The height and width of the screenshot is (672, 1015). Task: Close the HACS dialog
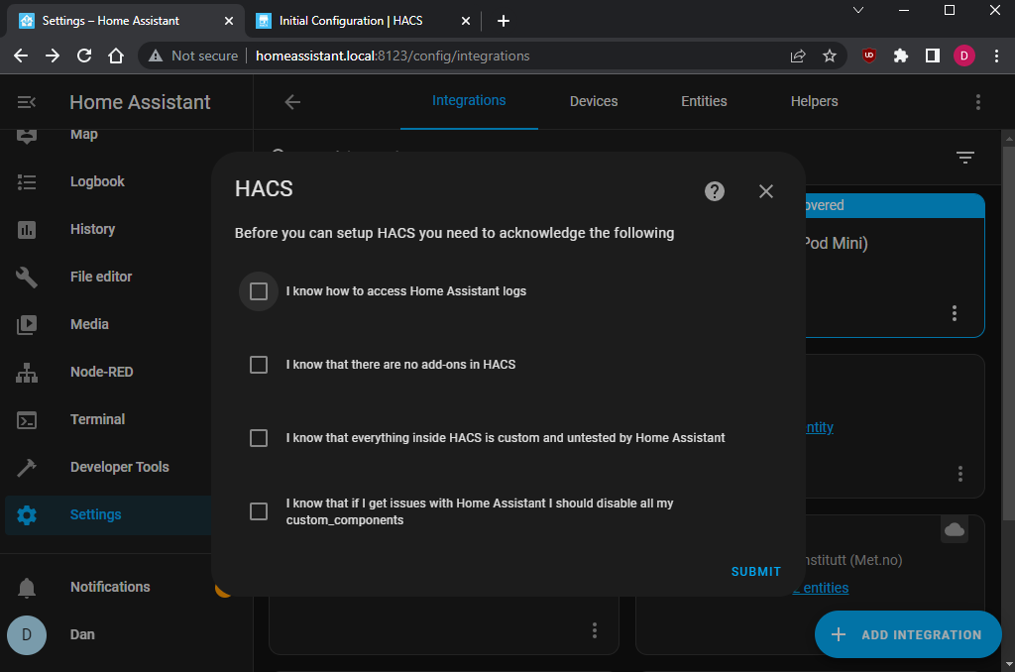coord(766,191)
